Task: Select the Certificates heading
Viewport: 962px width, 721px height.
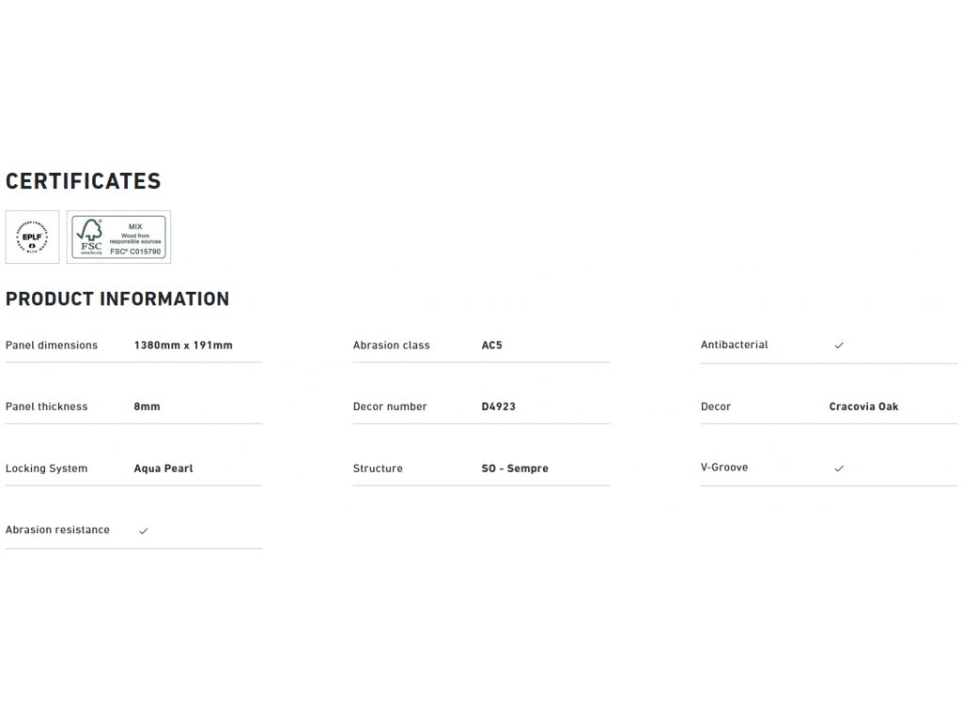Action: pyautogui.click(x=84, y=181)
